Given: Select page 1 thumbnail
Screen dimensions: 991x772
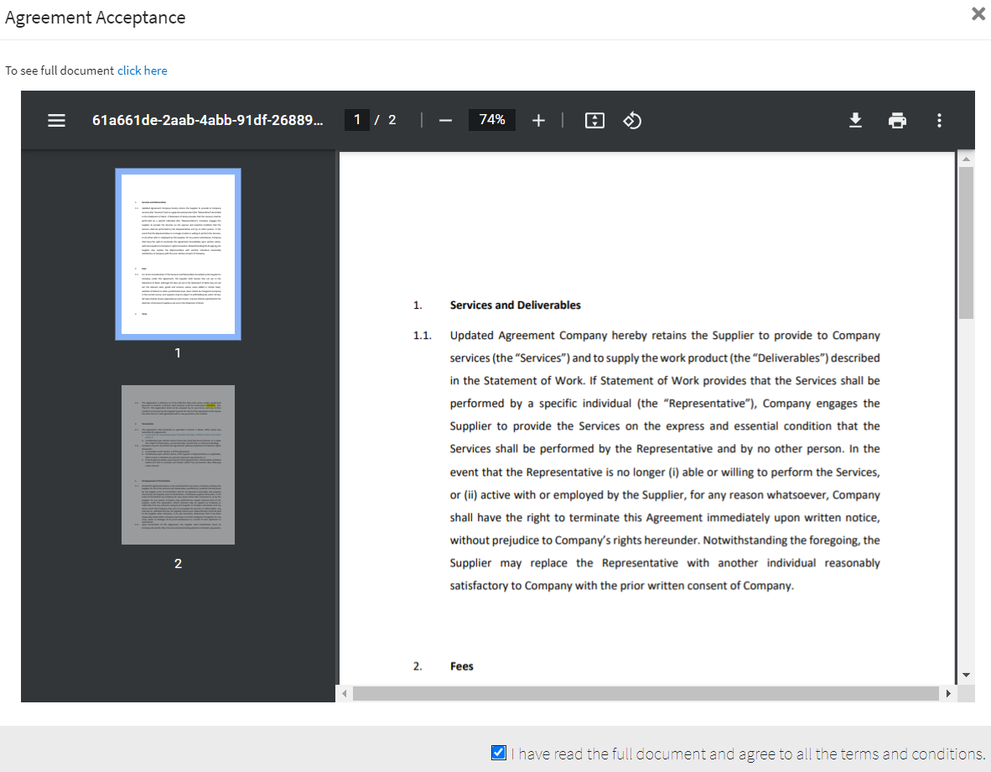Looking at the screenshot, I should [178, 253].
